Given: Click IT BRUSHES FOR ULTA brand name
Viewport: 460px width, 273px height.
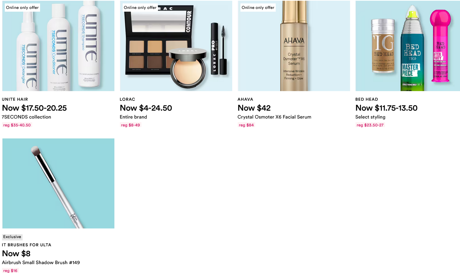Looking at the screenshot, I should click(x=27, y=245).
